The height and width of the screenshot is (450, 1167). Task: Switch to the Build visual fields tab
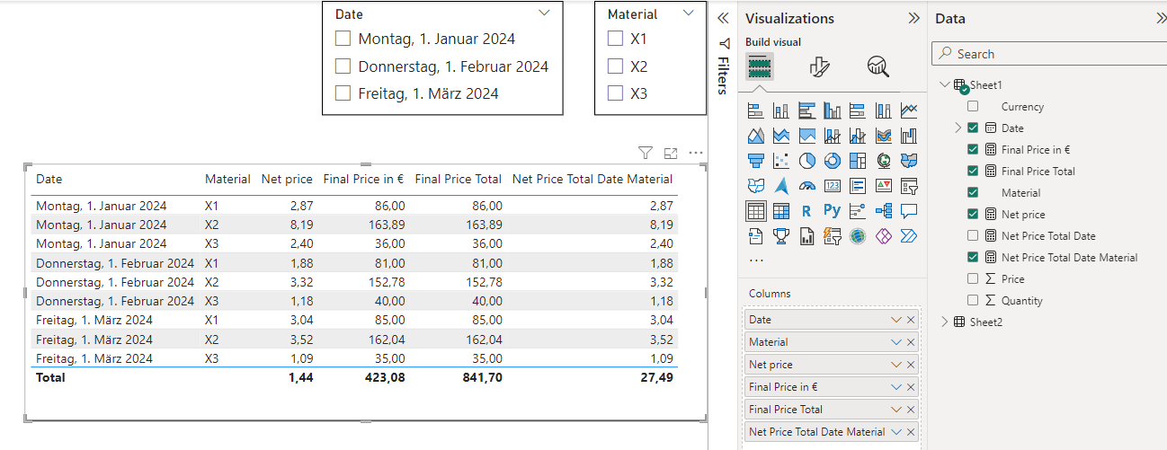tap(760, 66)
